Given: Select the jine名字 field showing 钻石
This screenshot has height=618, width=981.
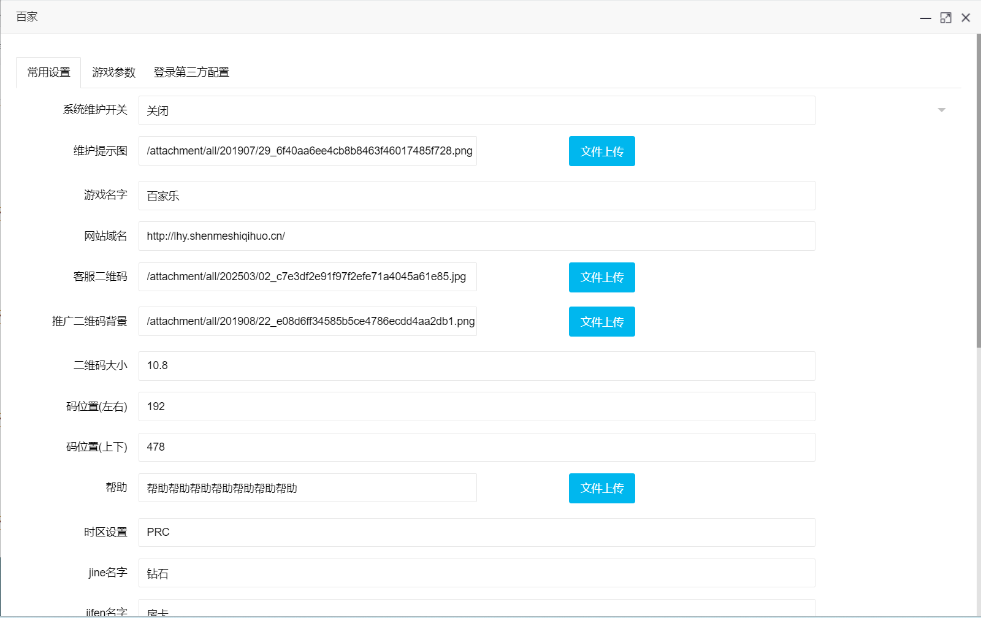Looking at the screenshot, I should point(477,573).
